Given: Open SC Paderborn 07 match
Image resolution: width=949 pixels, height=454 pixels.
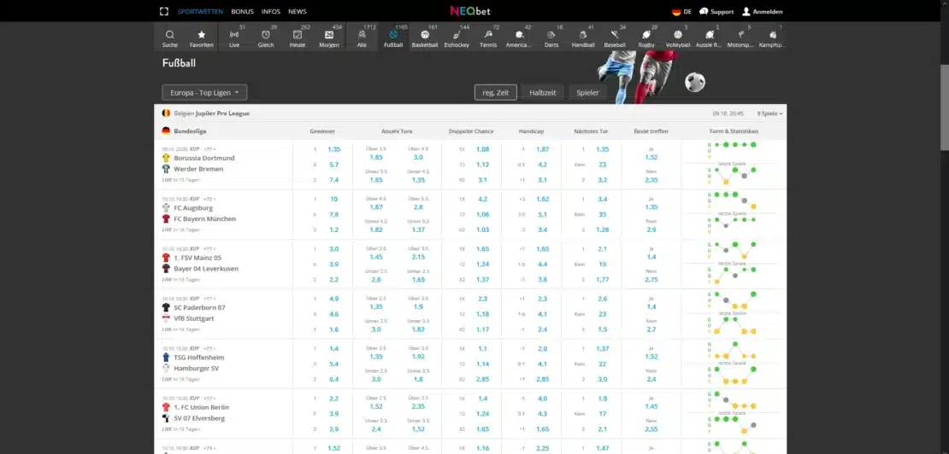Looking at the screenshot, I should [x=199, y=307].
